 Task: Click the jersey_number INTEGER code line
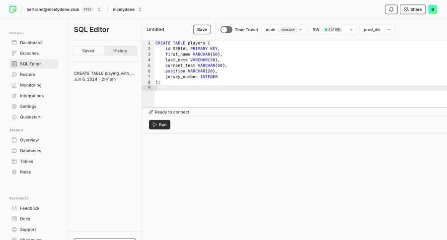[x=191, y=76]
